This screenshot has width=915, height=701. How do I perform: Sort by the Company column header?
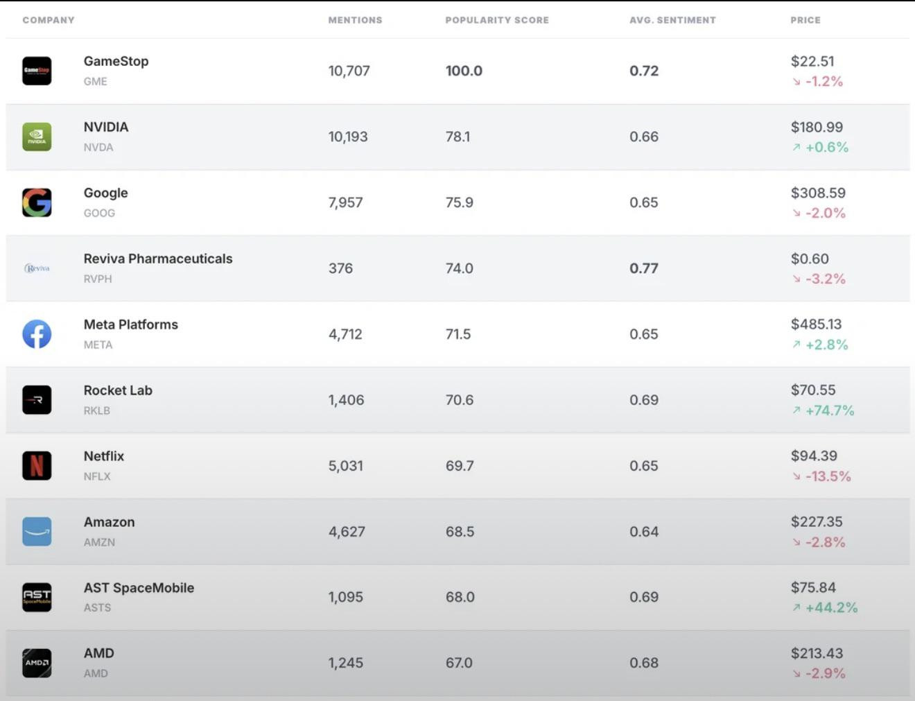coord(49,20)
